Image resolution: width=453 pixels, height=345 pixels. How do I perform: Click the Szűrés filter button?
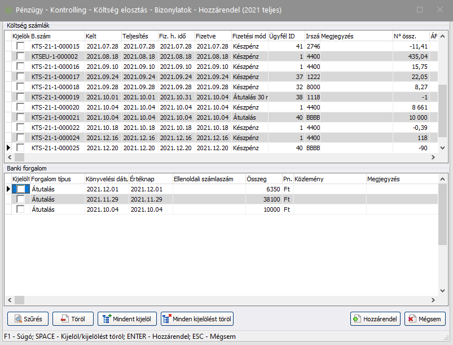tap(28, 318)
